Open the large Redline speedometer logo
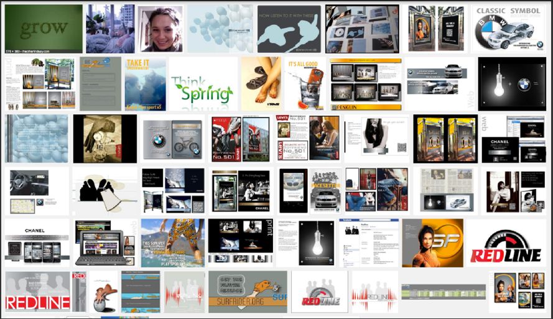553x319 pixels. (506, 243)
